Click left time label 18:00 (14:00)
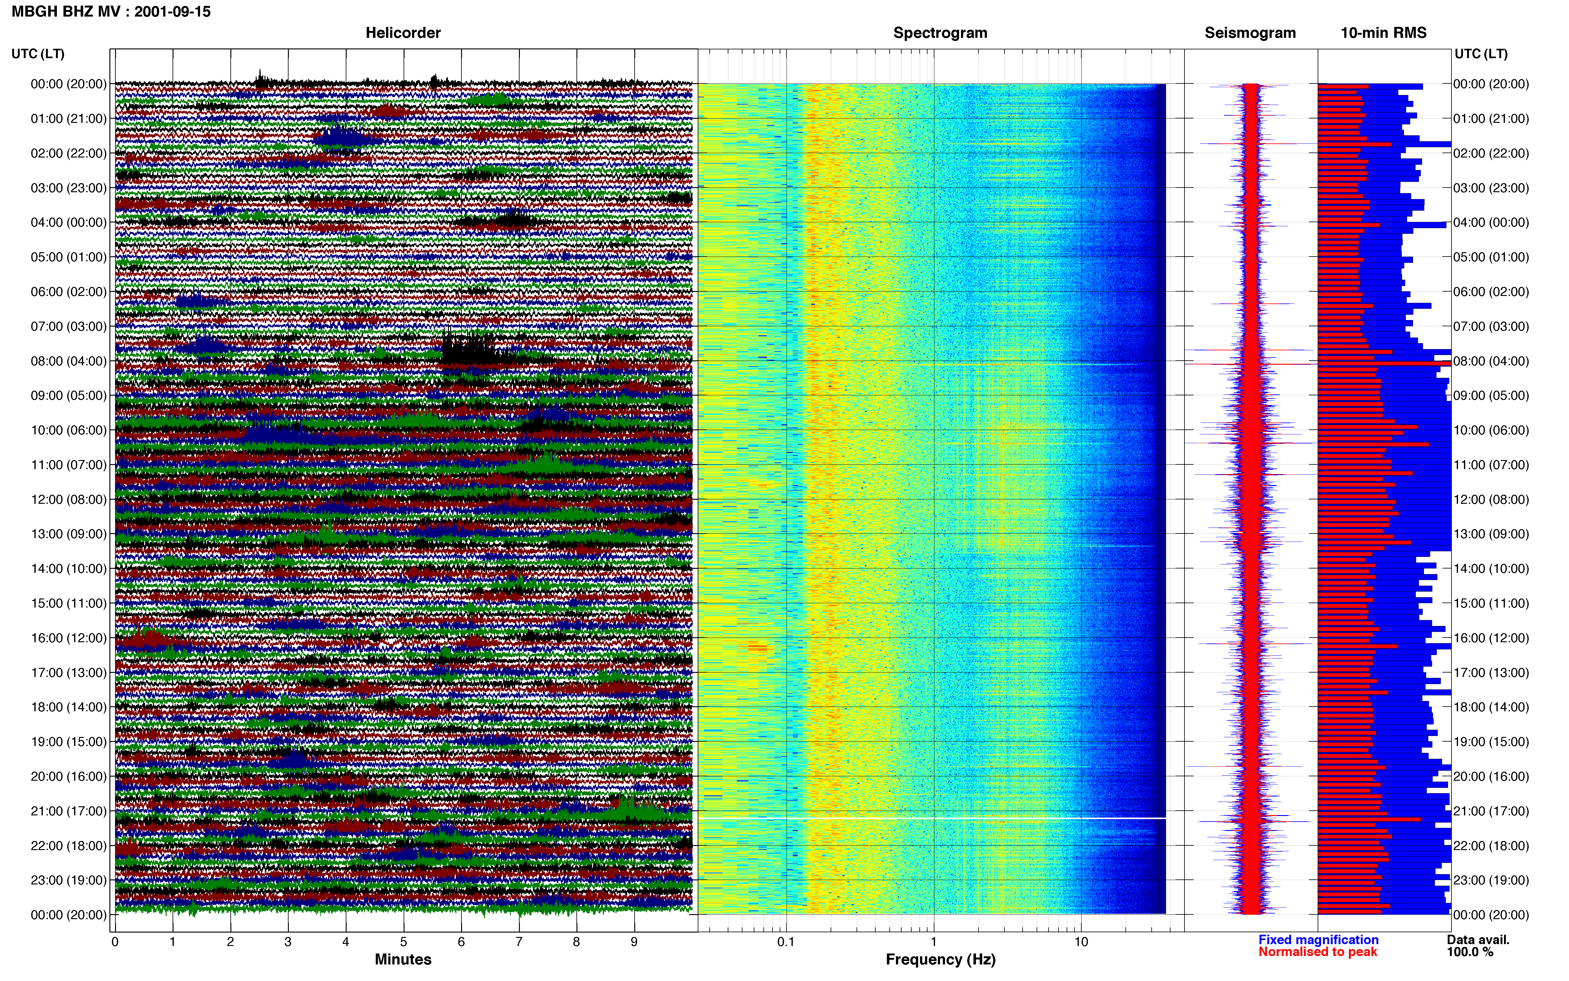Image resolution: width=1569 pixels, height=981 pixels. tap(69, 707)
